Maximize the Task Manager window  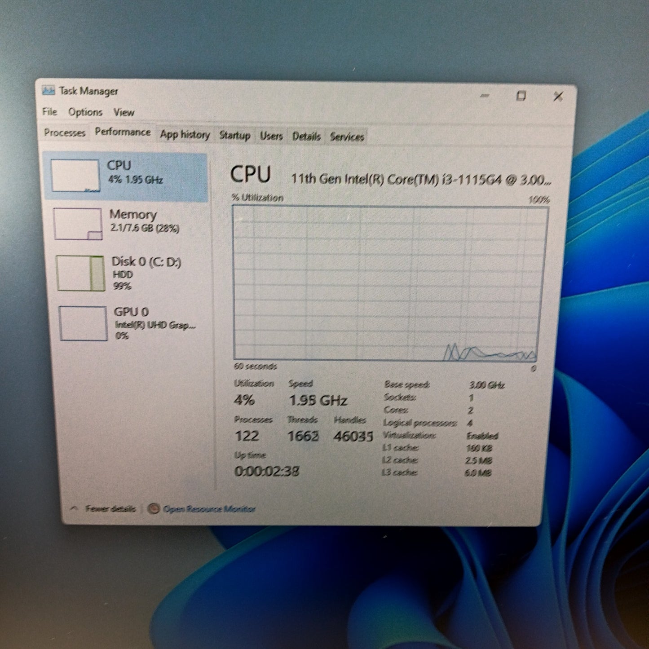click(521, 96)
